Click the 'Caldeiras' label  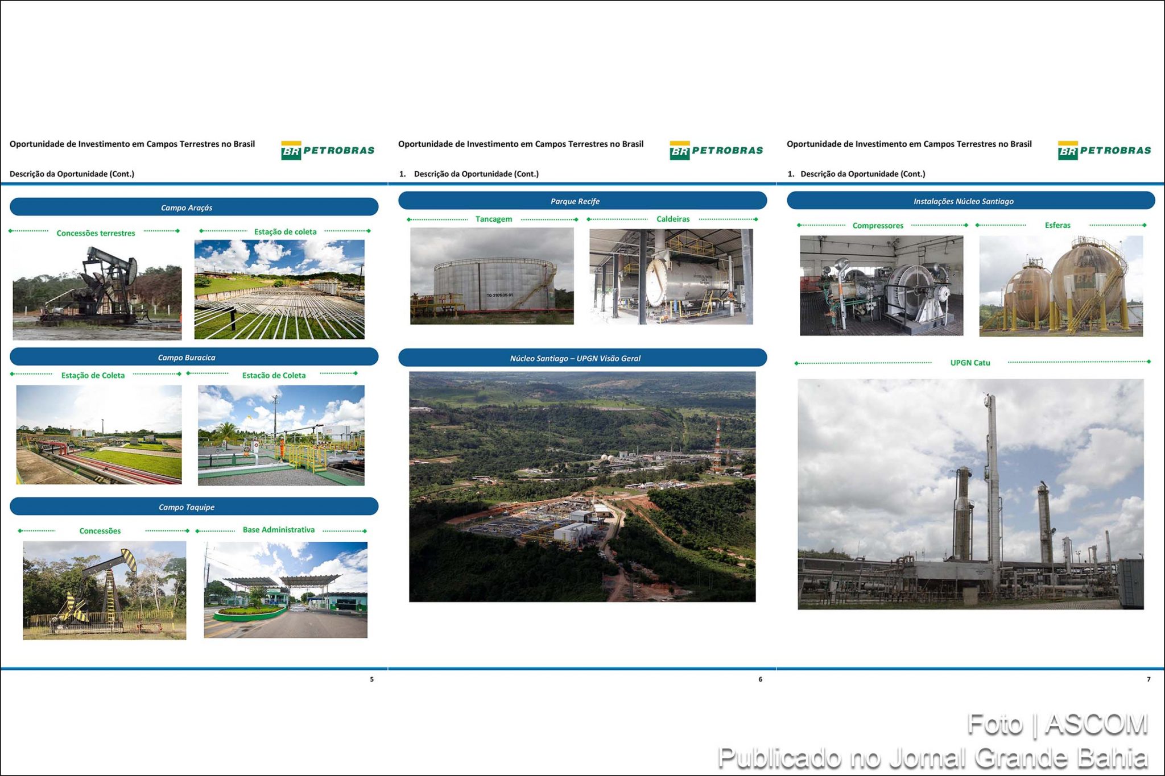pyautogui.click(x=673, y=219)
